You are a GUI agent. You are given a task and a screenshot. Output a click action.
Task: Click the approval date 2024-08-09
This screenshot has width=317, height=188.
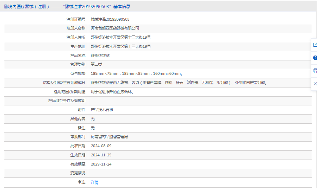coord(101,146)
